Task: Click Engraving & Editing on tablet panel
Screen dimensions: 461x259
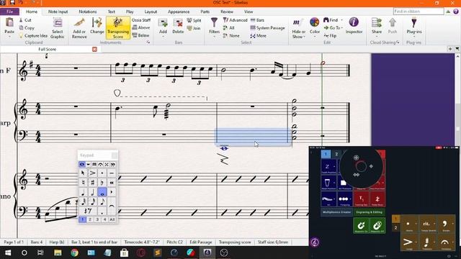Action: [370, 212]
